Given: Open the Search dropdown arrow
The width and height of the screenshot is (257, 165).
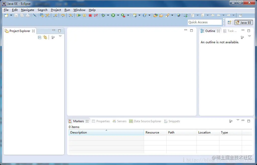Looking at the screenshot, I should coord(172,15).
